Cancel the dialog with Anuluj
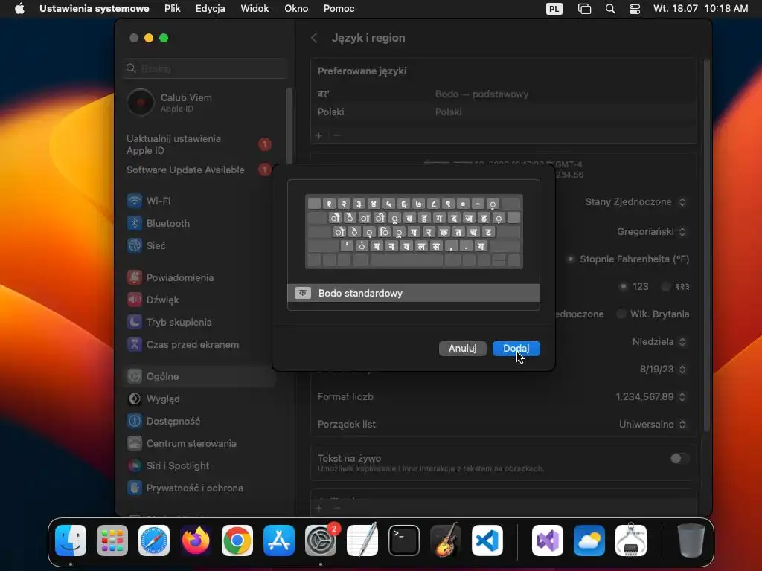762x571 pixels. [x=462, y=348]
